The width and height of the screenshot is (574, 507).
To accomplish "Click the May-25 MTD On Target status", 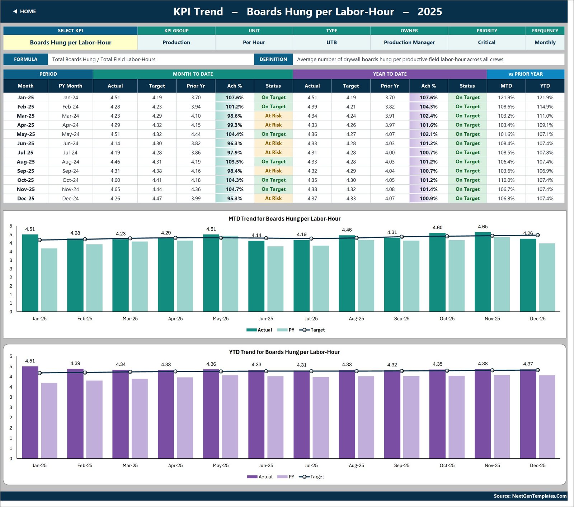I will [273, 134].
